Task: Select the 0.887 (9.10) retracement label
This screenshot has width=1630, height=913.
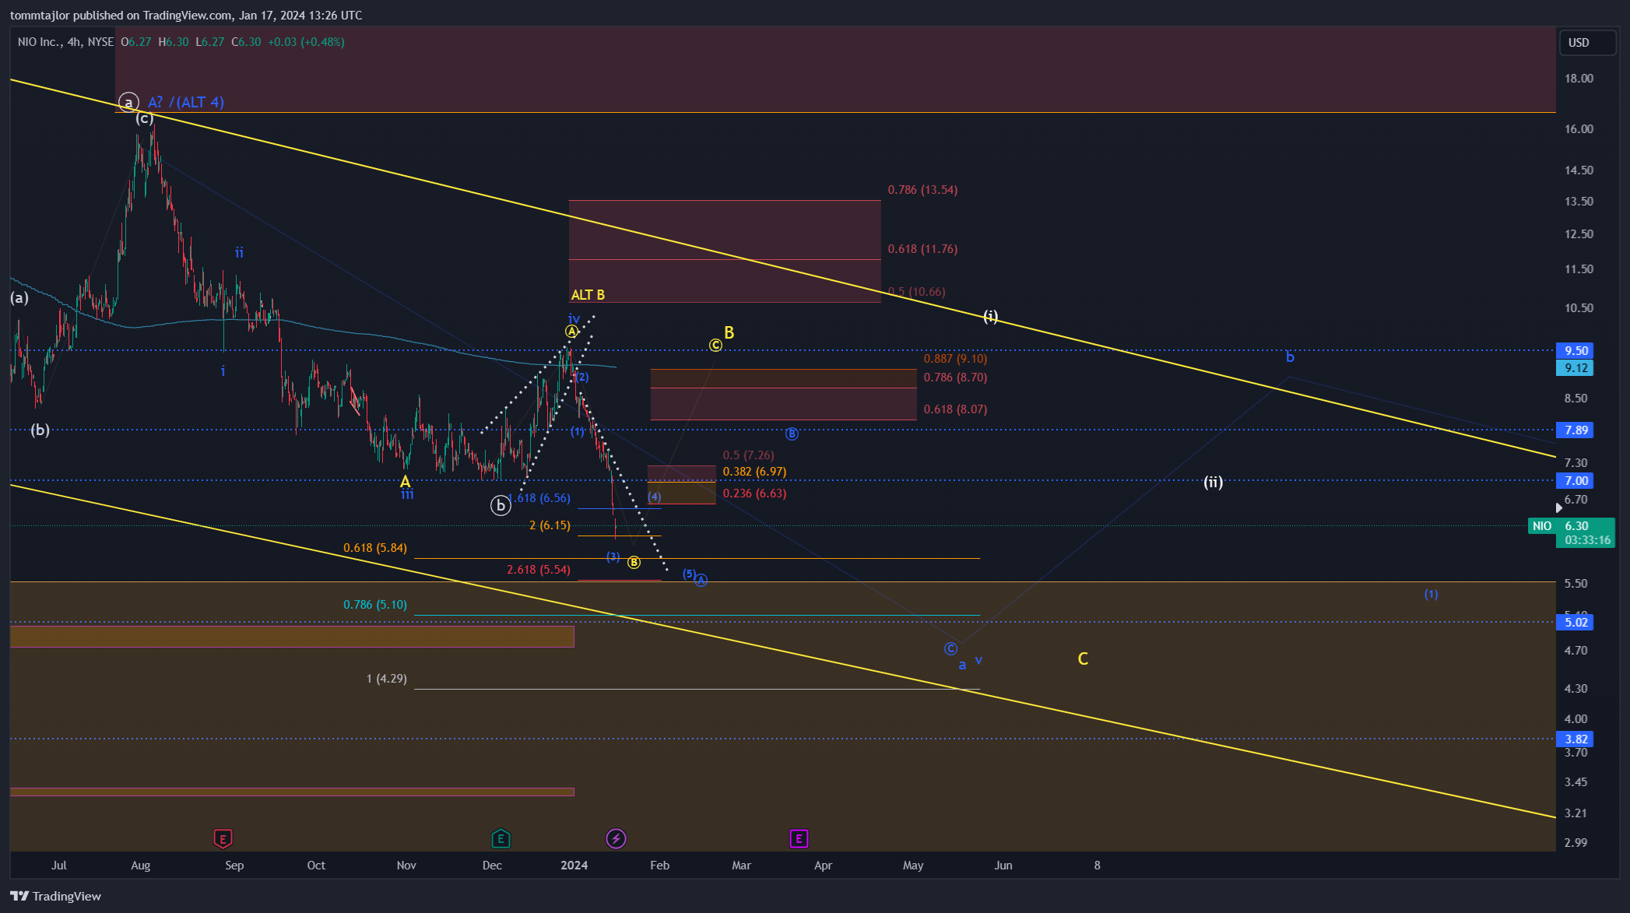Action: tap(955, 359)
